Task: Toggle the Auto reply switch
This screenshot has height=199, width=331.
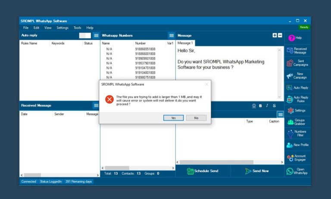Action: pos(85,35)
